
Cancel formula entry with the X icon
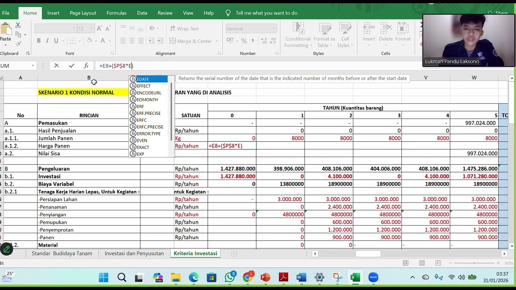click(56, 66)
